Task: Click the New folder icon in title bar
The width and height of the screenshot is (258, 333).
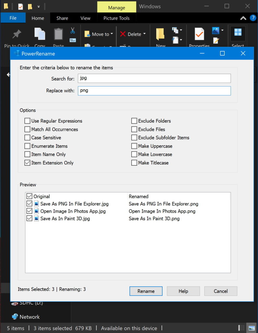Action: click(x=30, y=7)
